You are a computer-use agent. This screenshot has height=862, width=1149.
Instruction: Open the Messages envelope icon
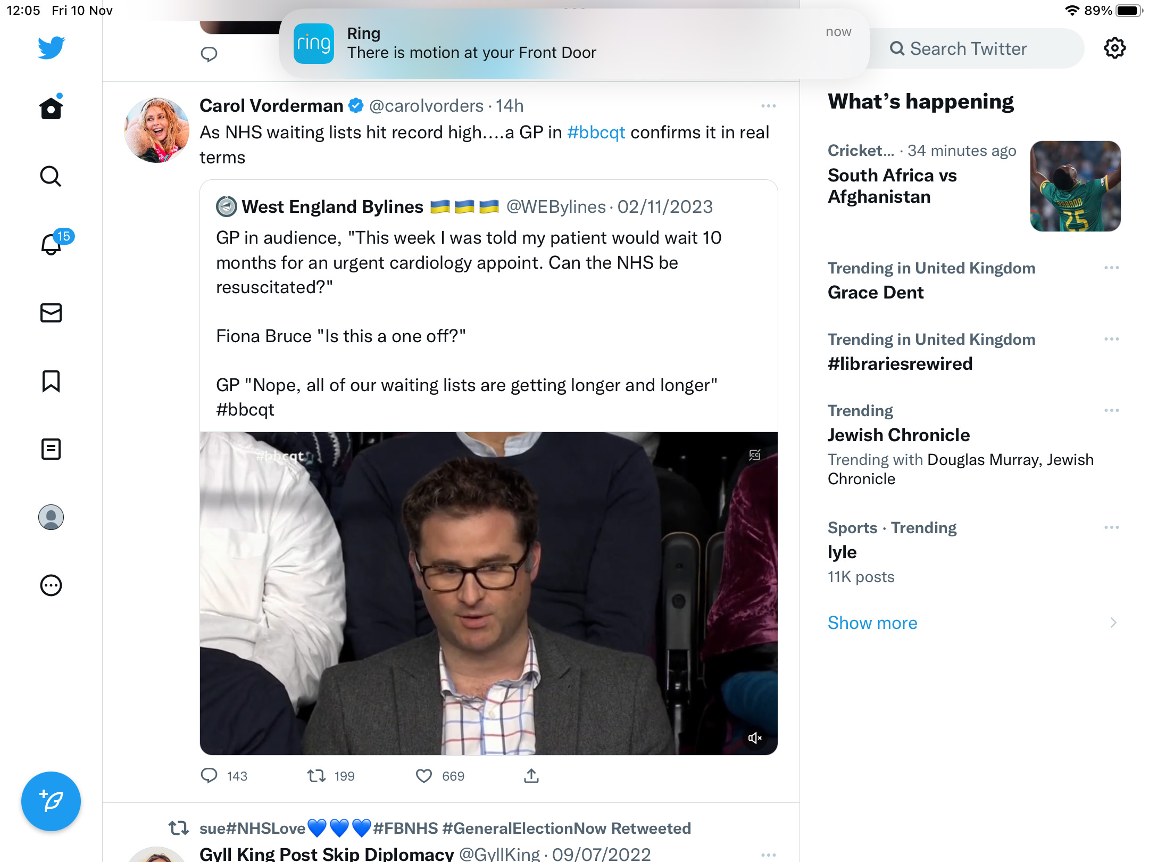(51, 313)
